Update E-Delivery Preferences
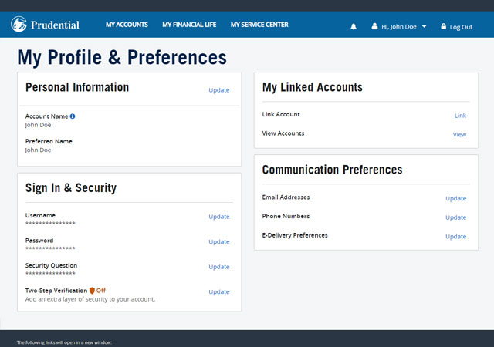This screenshot has height=347, width=494. pyautogui.click(x=456, y=237)
